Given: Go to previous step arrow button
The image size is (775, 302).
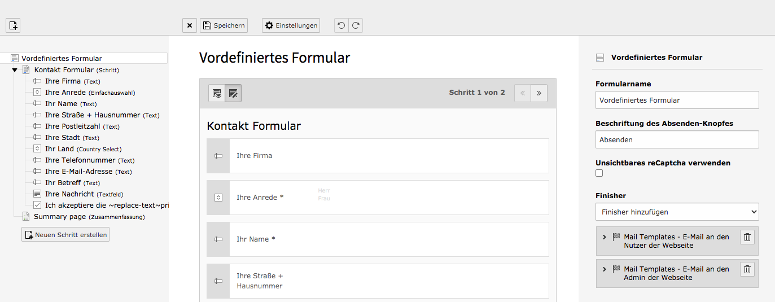Looking at the screenshot, I should (523, 93).
